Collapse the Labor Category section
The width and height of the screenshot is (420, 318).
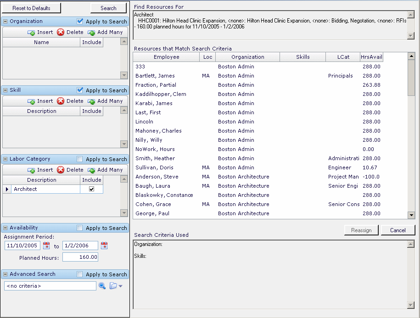click(5, 159)
